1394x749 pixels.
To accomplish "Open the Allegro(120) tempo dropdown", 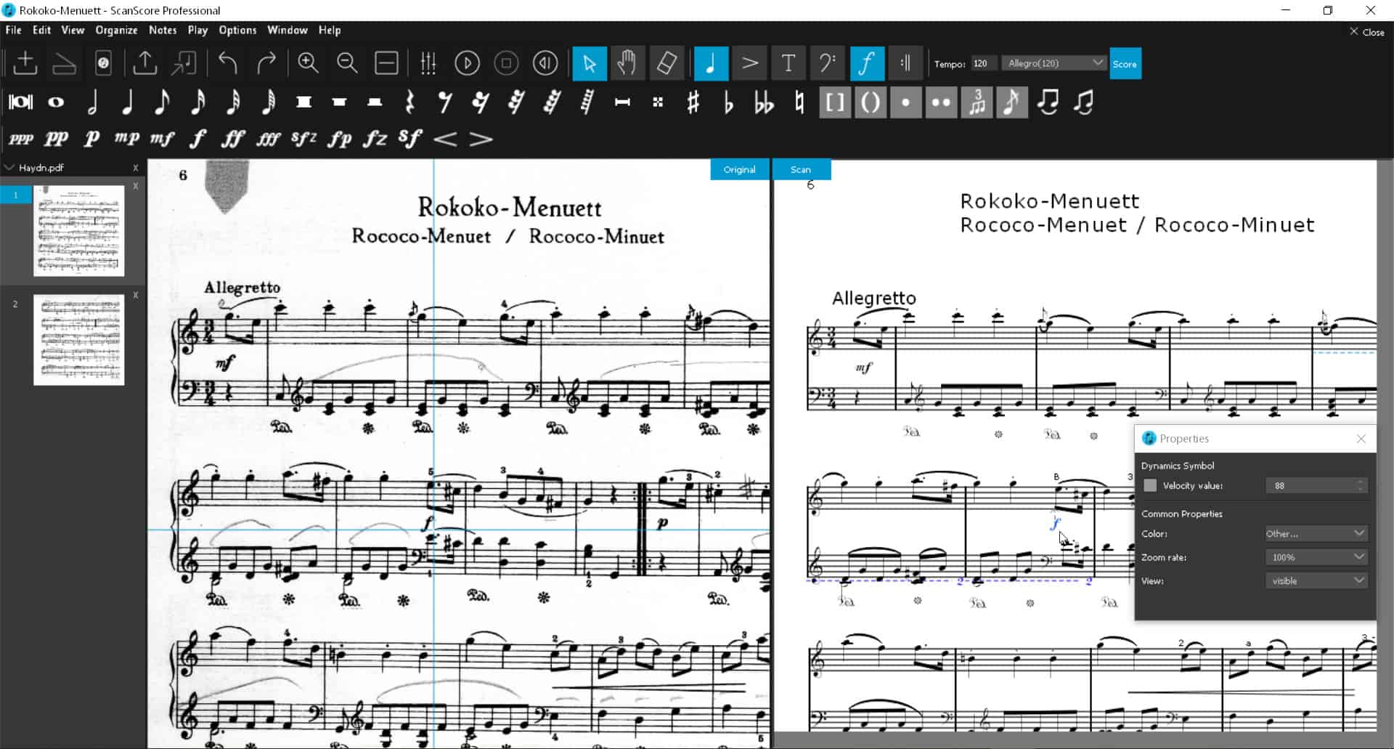I will pos(1054,63).
